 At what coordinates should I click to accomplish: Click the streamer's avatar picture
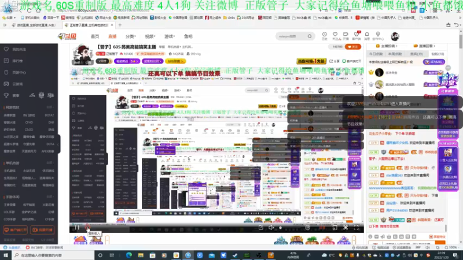[x=82, y=54]
